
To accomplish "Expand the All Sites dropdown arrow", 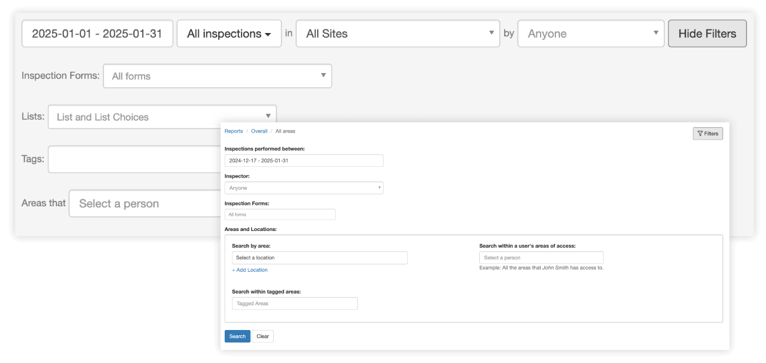I will click(490, 33).
